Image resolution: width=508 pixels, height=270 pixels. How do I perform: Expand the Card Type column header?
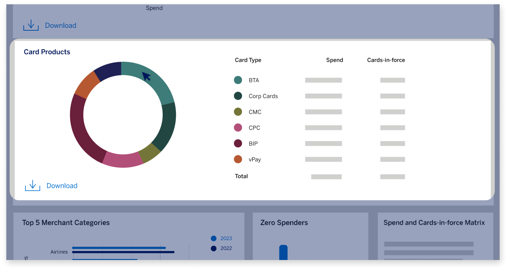point(248,60)
